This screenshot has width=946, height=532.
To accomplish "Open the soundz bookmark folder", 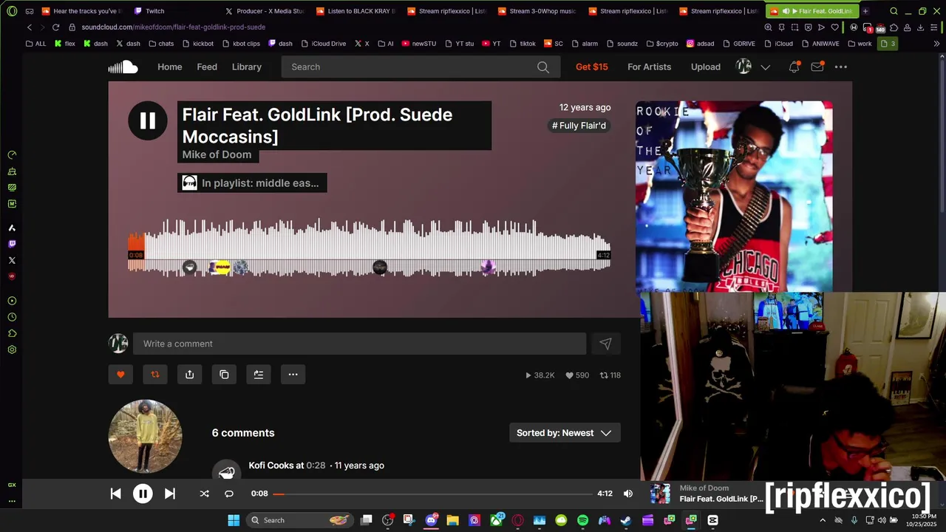I will point(622,44).
